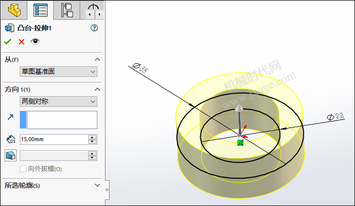This screenshot has height=206, width=355.
Task: Edit the 15.00mm depth field
Action: click(x=54, y=139)
